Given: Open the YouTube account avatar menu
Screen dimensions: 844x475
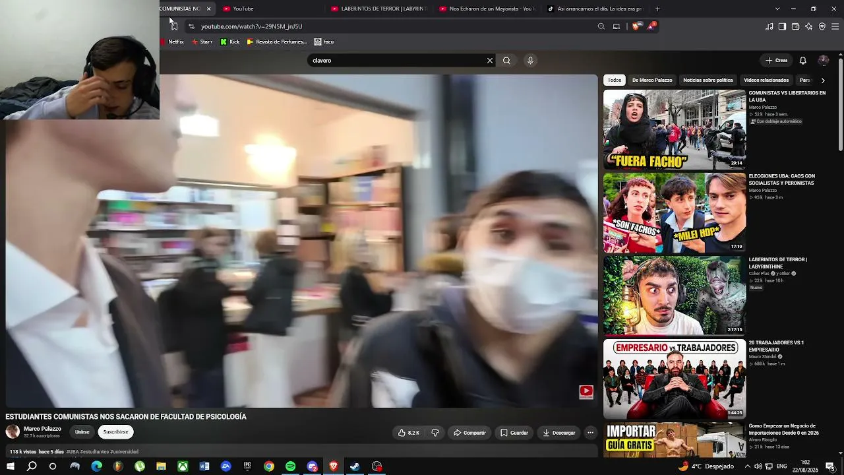Looking at the screenshot, I should pyautogui.click(x=824, y=61).
